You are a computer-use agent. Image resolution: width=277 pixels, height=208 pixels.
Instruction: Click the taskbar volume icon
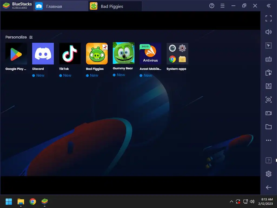point(252,201)
